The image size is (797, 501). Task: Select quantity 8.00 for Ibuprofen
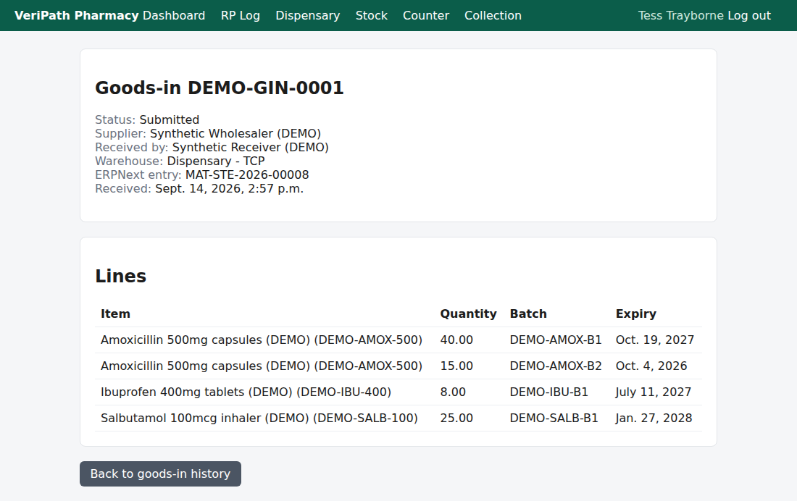453,392
